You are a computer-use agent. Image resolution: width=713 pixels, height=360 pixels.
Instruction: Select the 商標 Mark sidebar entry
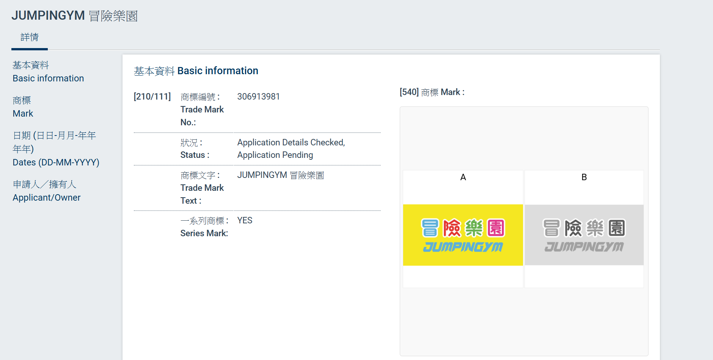[x=23, y=107]
